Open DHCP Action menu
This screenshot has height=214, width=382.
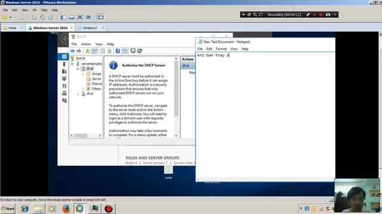pyautogui.click(x=86, y=44)
